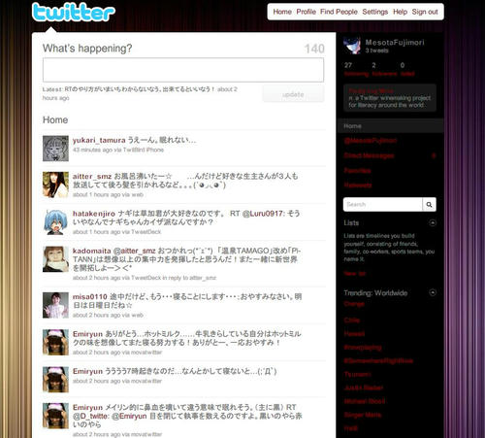This screenshot has height=438, width=485.
Task: Open aitter_smz's avatar beside the bath tweet
Action: click(55, 185)
